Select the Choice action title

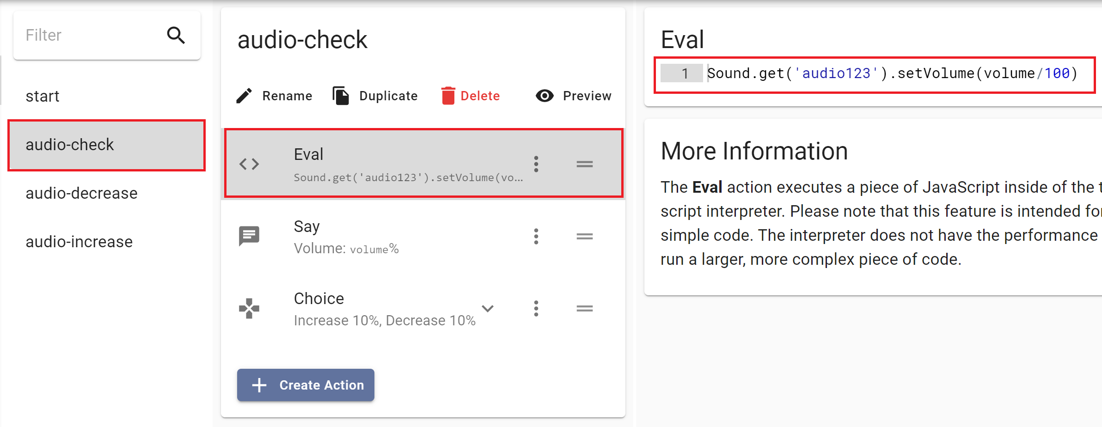click(x=319, y=299)
